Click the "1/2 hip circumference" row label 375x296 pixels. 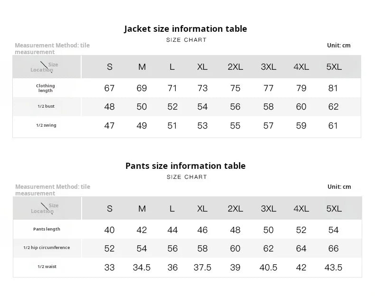pos(47,248)
